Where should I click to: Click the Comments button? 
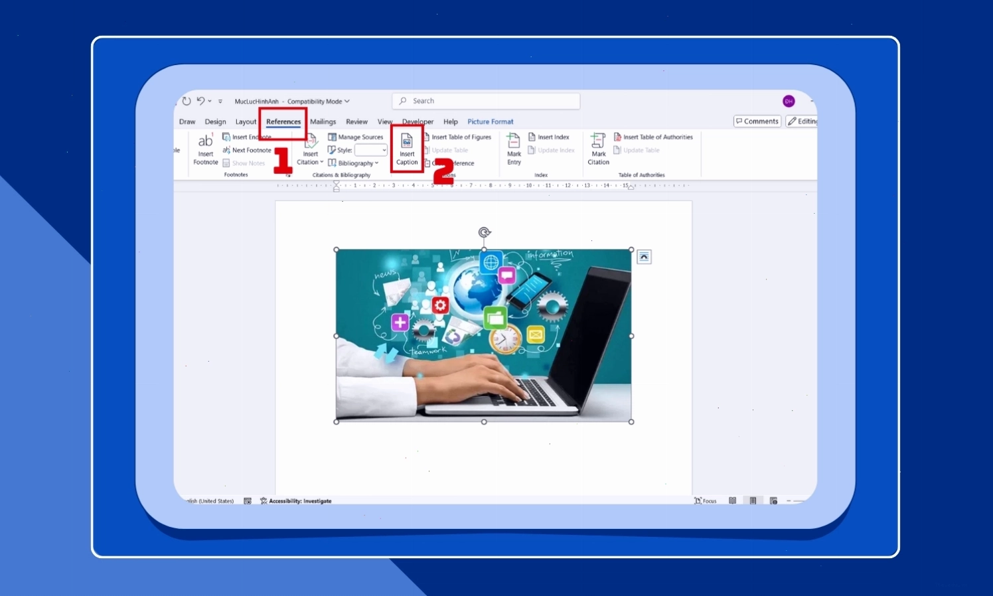[x=757, y=121]
